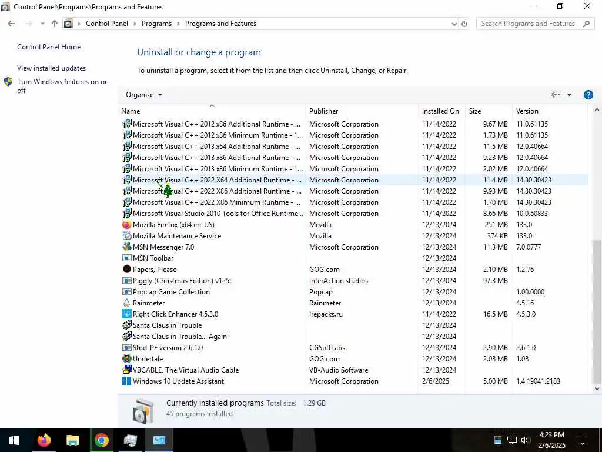Expand the chevron after Programs breadcrumb
This screenshot has height=452, width=602.
click(x=178, y=24)
